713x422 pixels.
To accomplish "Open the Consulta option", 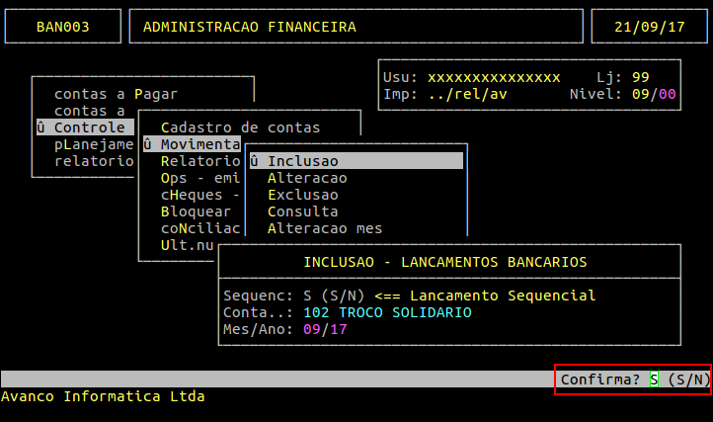I will 303,211.
